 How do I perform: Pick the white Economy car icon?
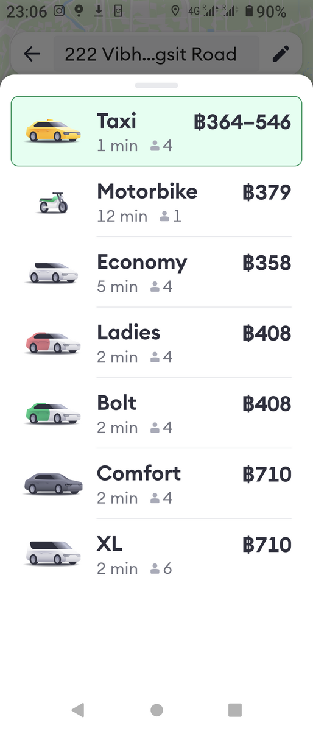(54, 272)
